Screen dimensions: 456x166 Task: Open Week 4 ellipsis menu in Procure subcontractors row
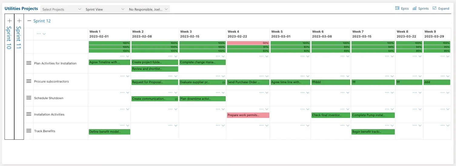(x=261, y=76)
